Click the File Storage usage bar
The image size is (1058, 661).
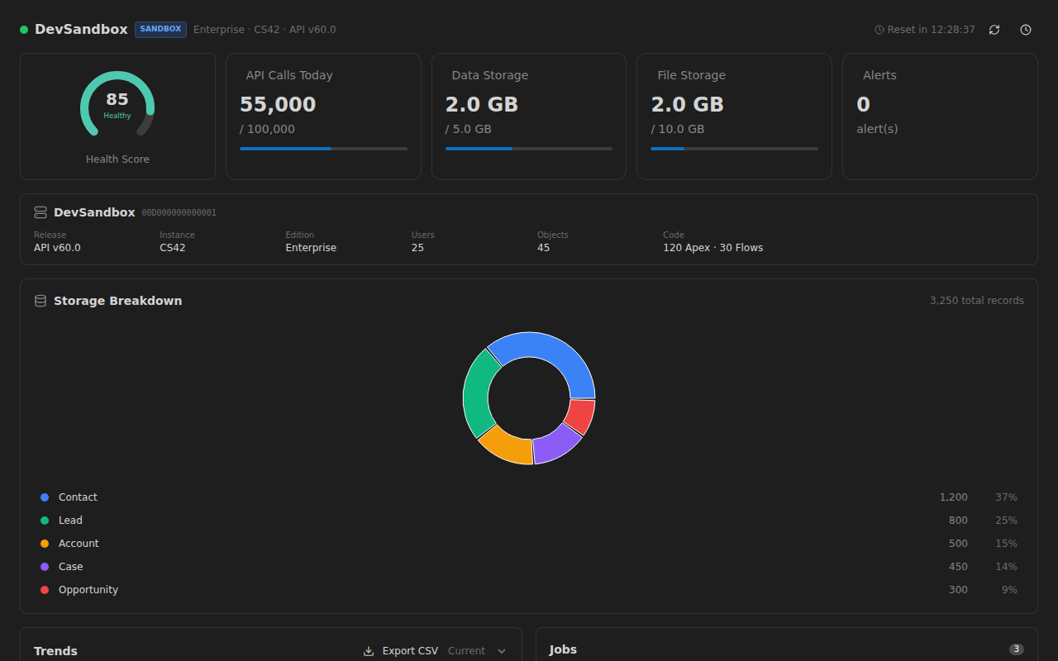click(734, 149)
